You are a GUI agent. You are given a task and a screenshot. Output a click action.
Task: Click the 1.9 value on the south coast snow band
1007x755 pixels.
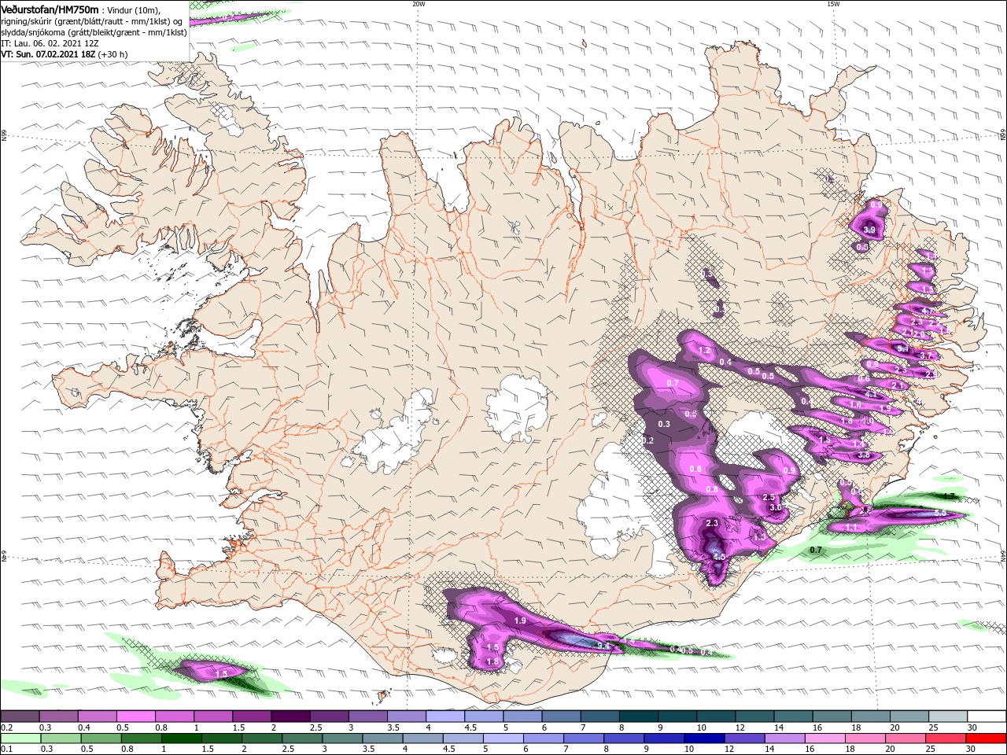coord(520,621)
